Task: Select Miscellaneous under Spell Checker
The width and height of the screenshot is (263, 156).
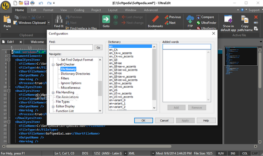Action: coord(71,88)
